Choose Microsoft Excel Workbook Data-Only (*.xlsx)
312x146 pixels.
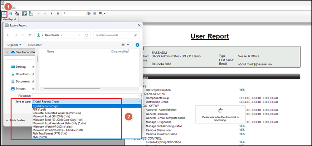(87, 123)
